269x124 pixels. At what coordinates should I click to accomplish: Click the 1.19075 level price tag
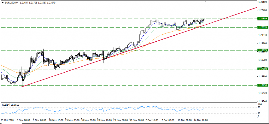pyautogui.click(x=262, y=50)
